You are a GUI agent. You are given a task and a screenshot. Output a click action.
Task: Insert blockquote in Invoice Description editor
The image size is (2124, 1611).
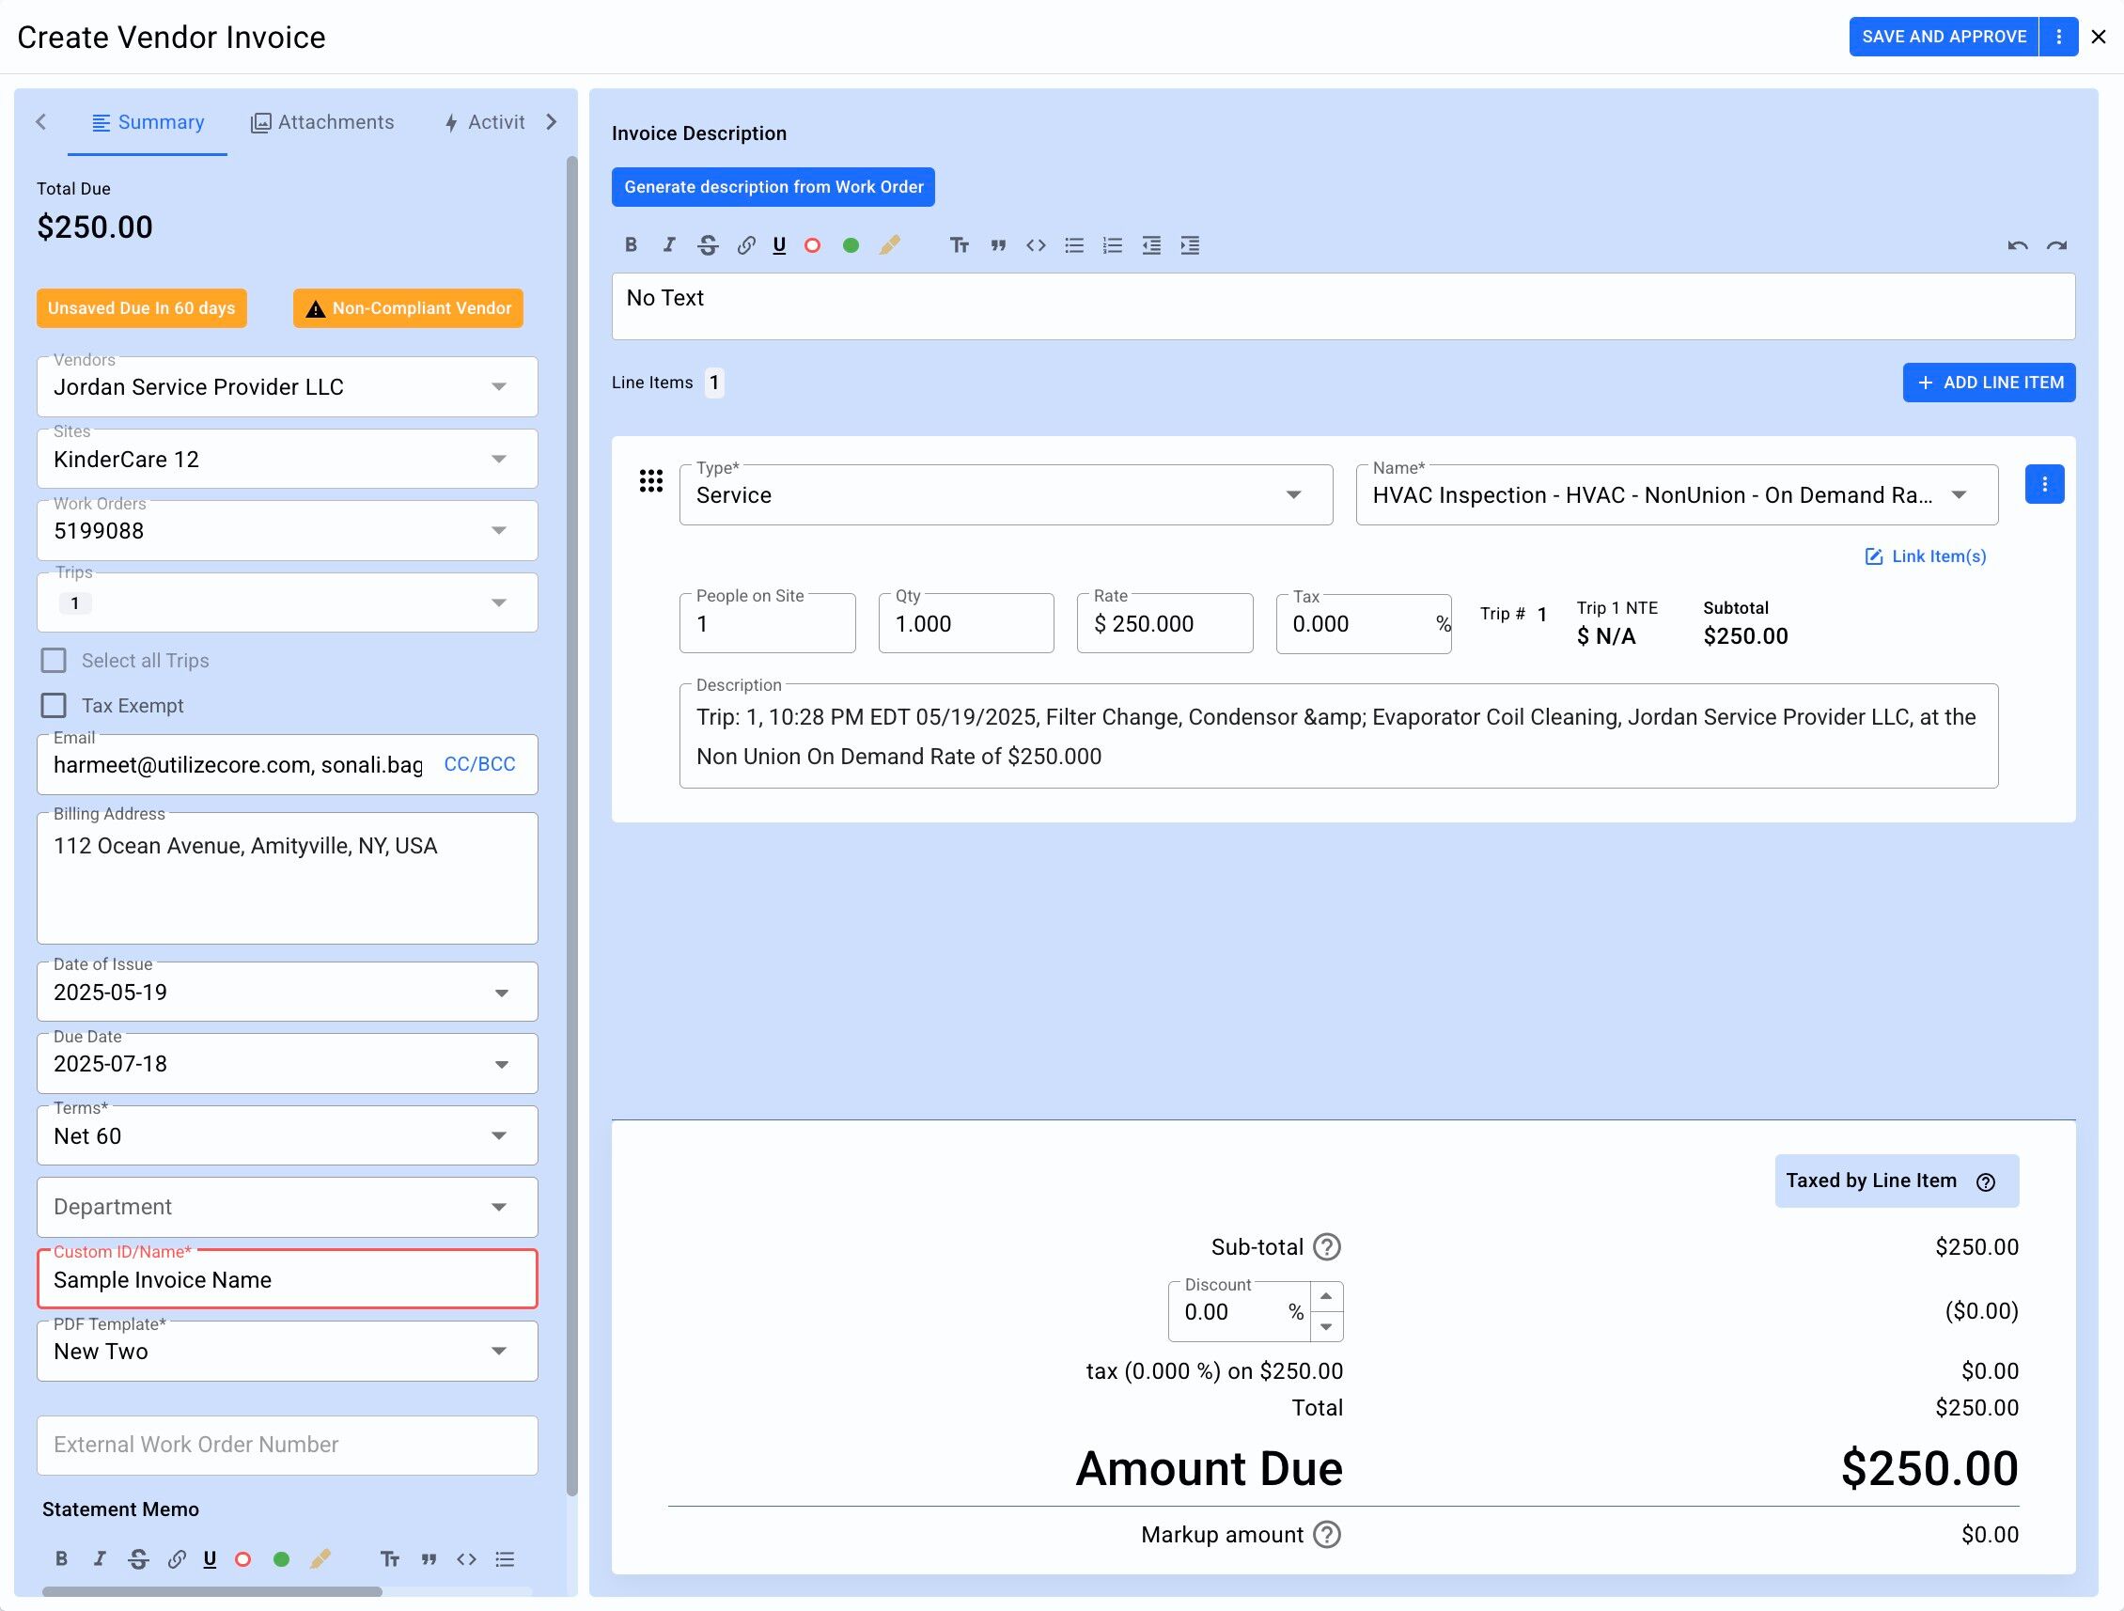pyautogui.click(x=999, y=244)
